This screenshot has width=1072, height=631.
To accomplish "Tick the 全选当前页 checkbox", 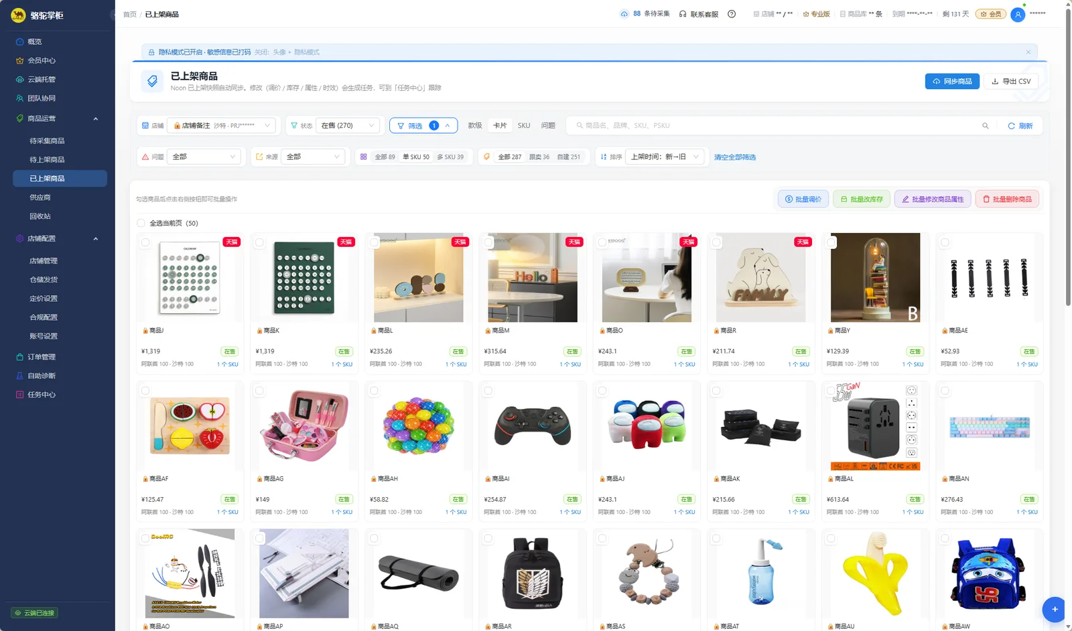I will [x=141, y=223].
